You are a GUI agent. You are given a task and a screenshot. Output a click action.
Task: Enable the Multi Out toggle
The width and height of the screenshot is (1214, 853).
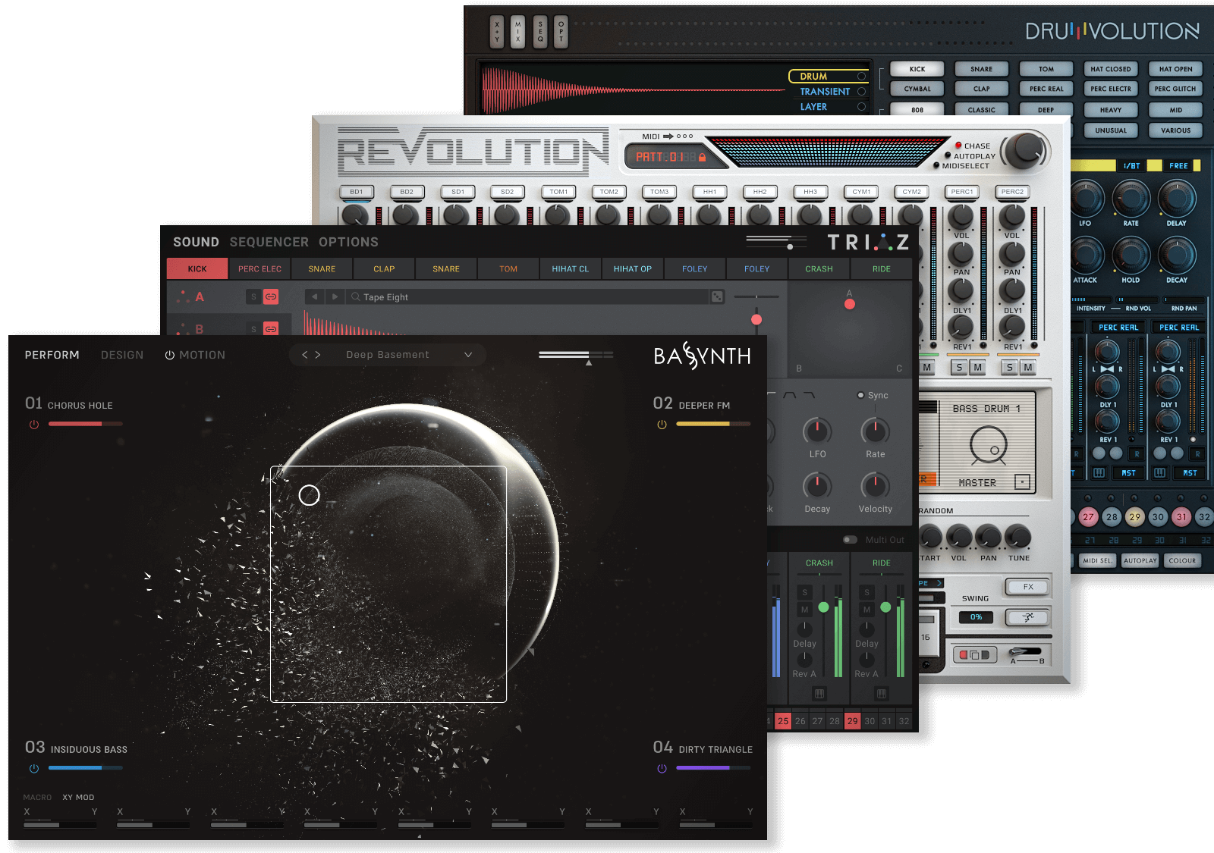click(x=850, y=540)
